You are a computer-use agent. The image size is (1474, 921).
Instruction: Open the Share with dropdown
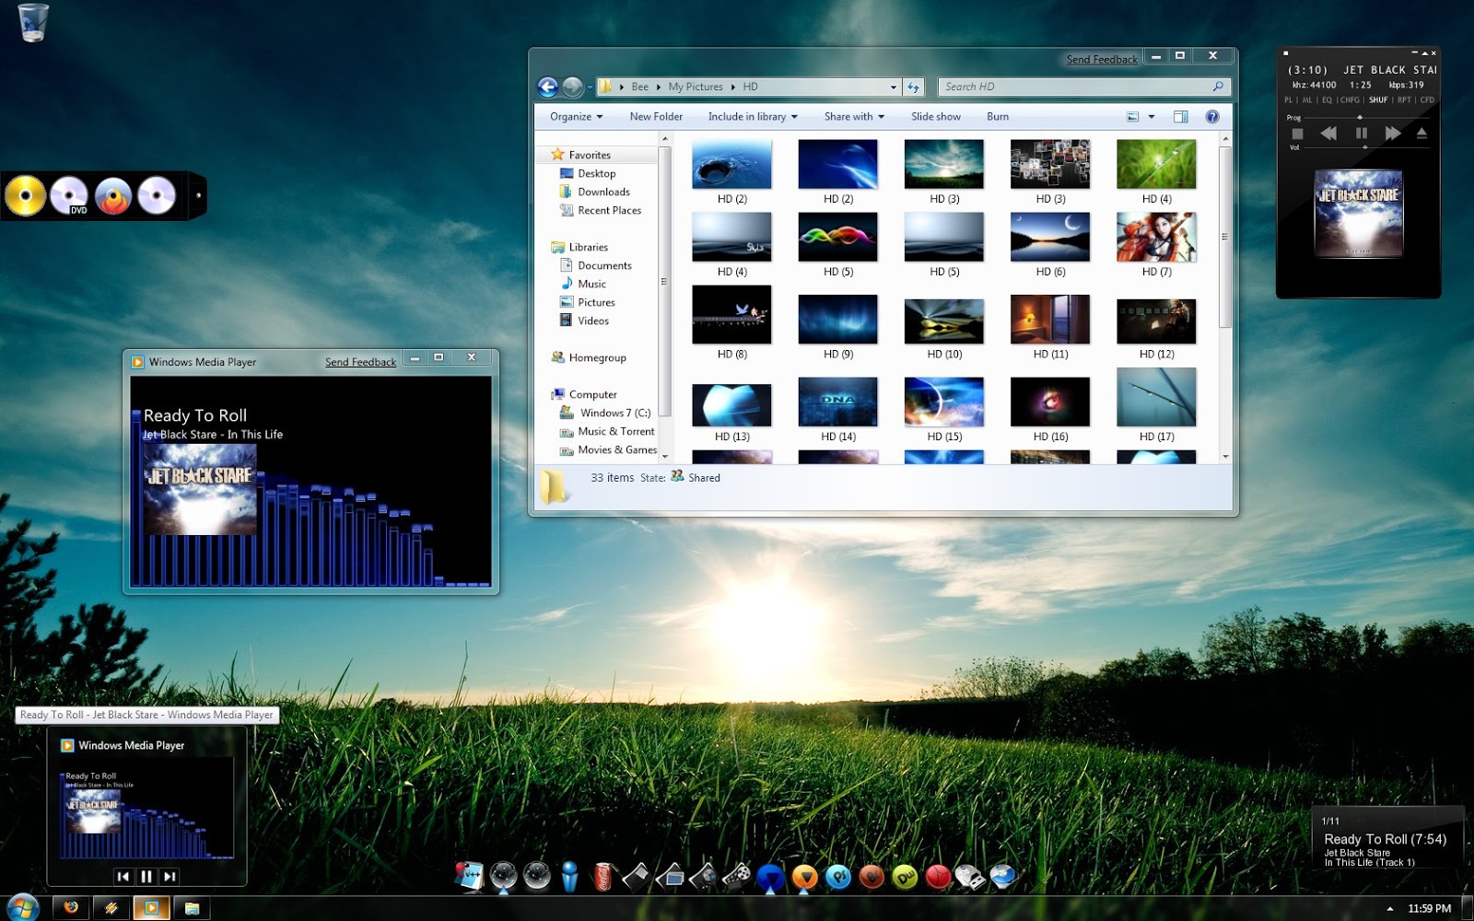pos(854,117)
